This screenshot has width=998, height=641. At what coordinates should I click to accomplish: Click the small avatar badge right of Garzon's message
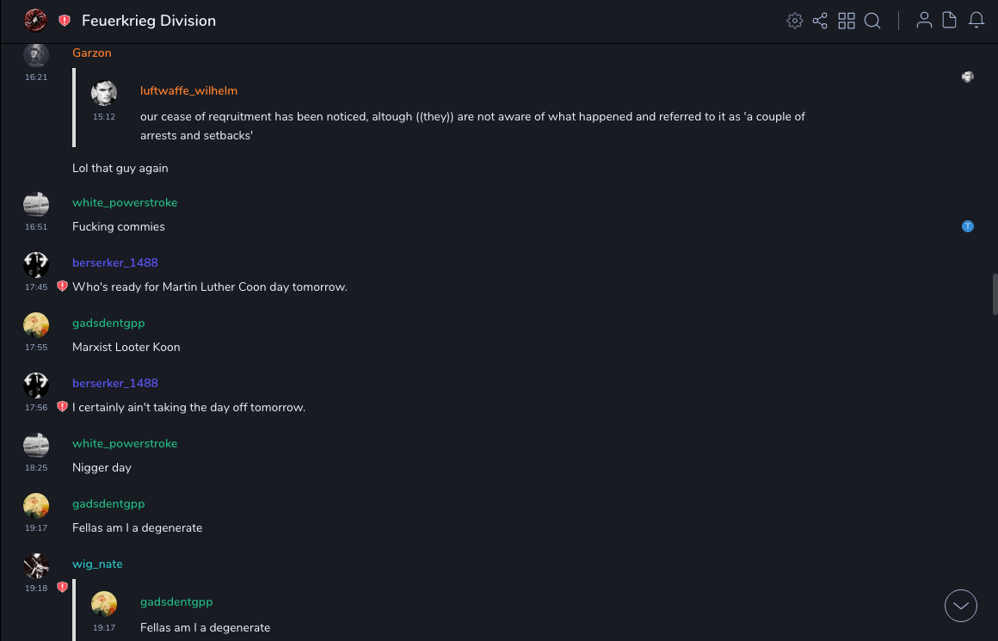click(968, 77)
